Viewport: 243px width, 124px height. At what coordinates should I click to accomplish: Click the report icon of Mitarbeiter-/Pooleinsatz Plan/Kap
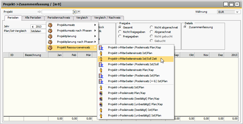pyautogui.click(x=101, y=48)
